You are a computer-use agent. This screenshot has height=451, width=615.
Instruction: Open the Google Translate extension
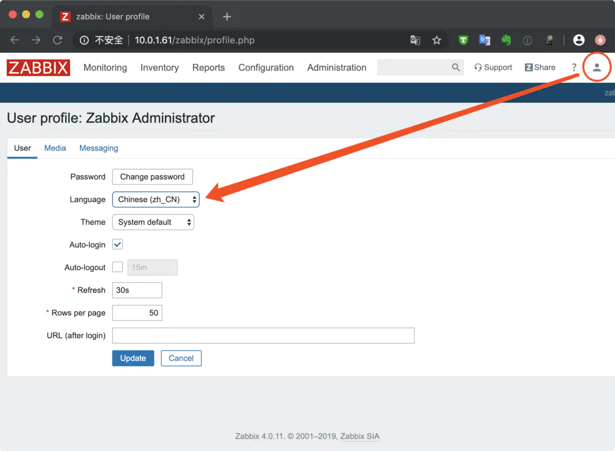484,40
